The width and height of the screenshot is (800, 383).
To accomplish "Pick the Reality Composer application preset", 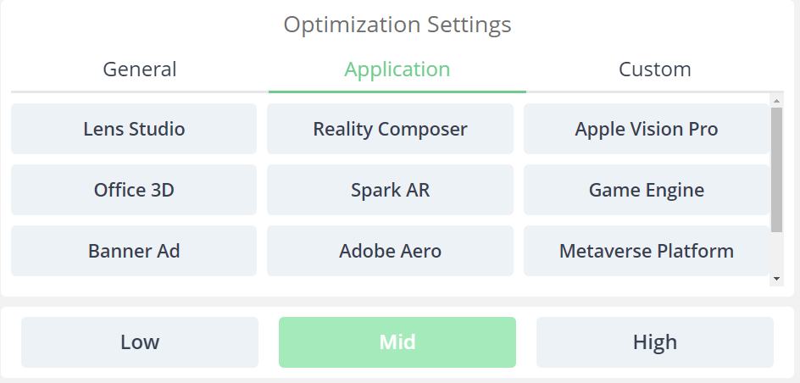I will (x=391, y=129).
